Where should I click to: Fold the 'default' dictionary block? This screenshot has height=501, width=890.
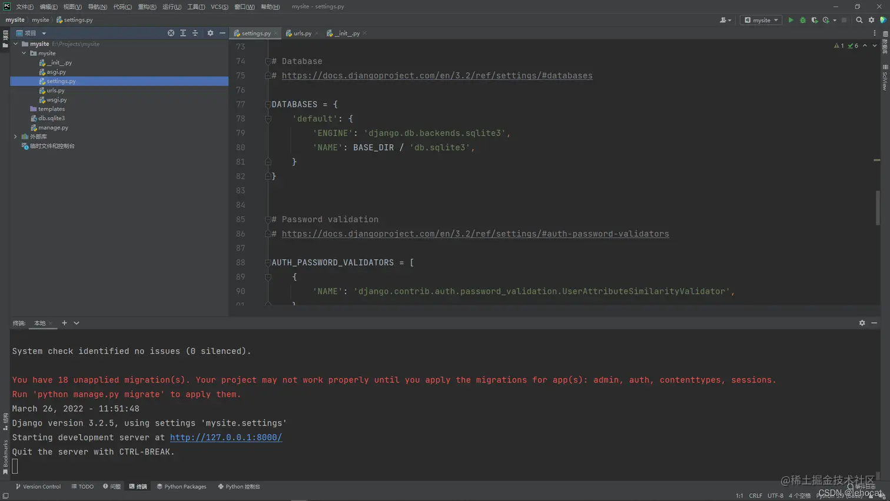pyautogui.click(x=268, y=119)
